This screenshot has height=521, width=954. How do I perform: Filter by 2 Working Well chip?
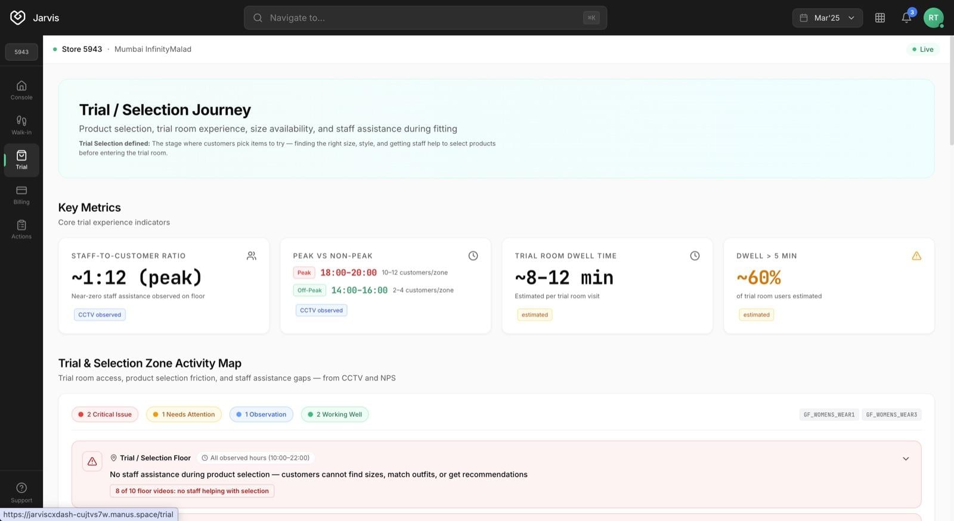click(x=334, y=414)
